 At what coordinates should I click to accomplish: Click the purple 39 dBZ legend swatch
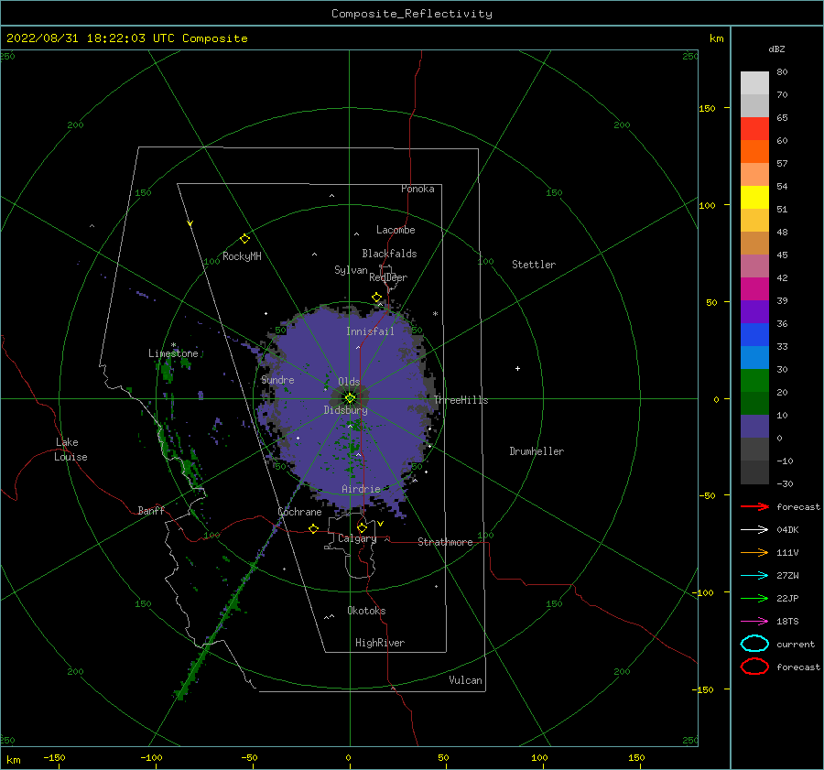[x=754, y=312]
